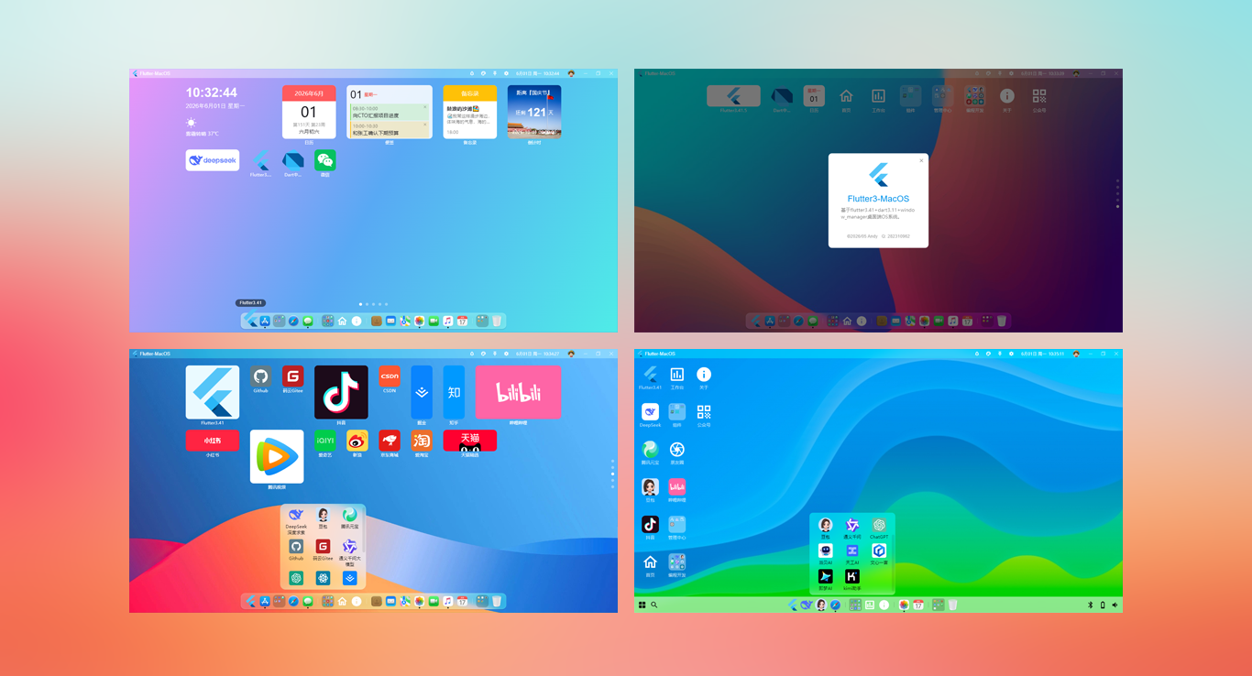The width and height of the screenshot is (1252, 676).
Task: Click the volume speaker on the green taskbar
Action: (x=1114, y=605)
